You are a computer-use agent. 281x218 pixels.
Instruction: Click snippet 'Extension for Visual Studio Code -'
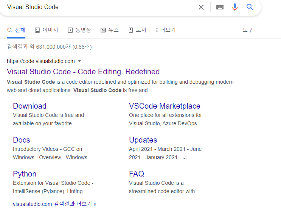pyautogui.click(x=53, y=183)
